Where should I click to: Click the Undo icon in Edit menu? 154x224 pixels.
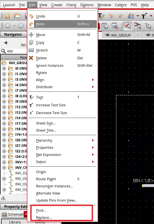click(31, 16)
